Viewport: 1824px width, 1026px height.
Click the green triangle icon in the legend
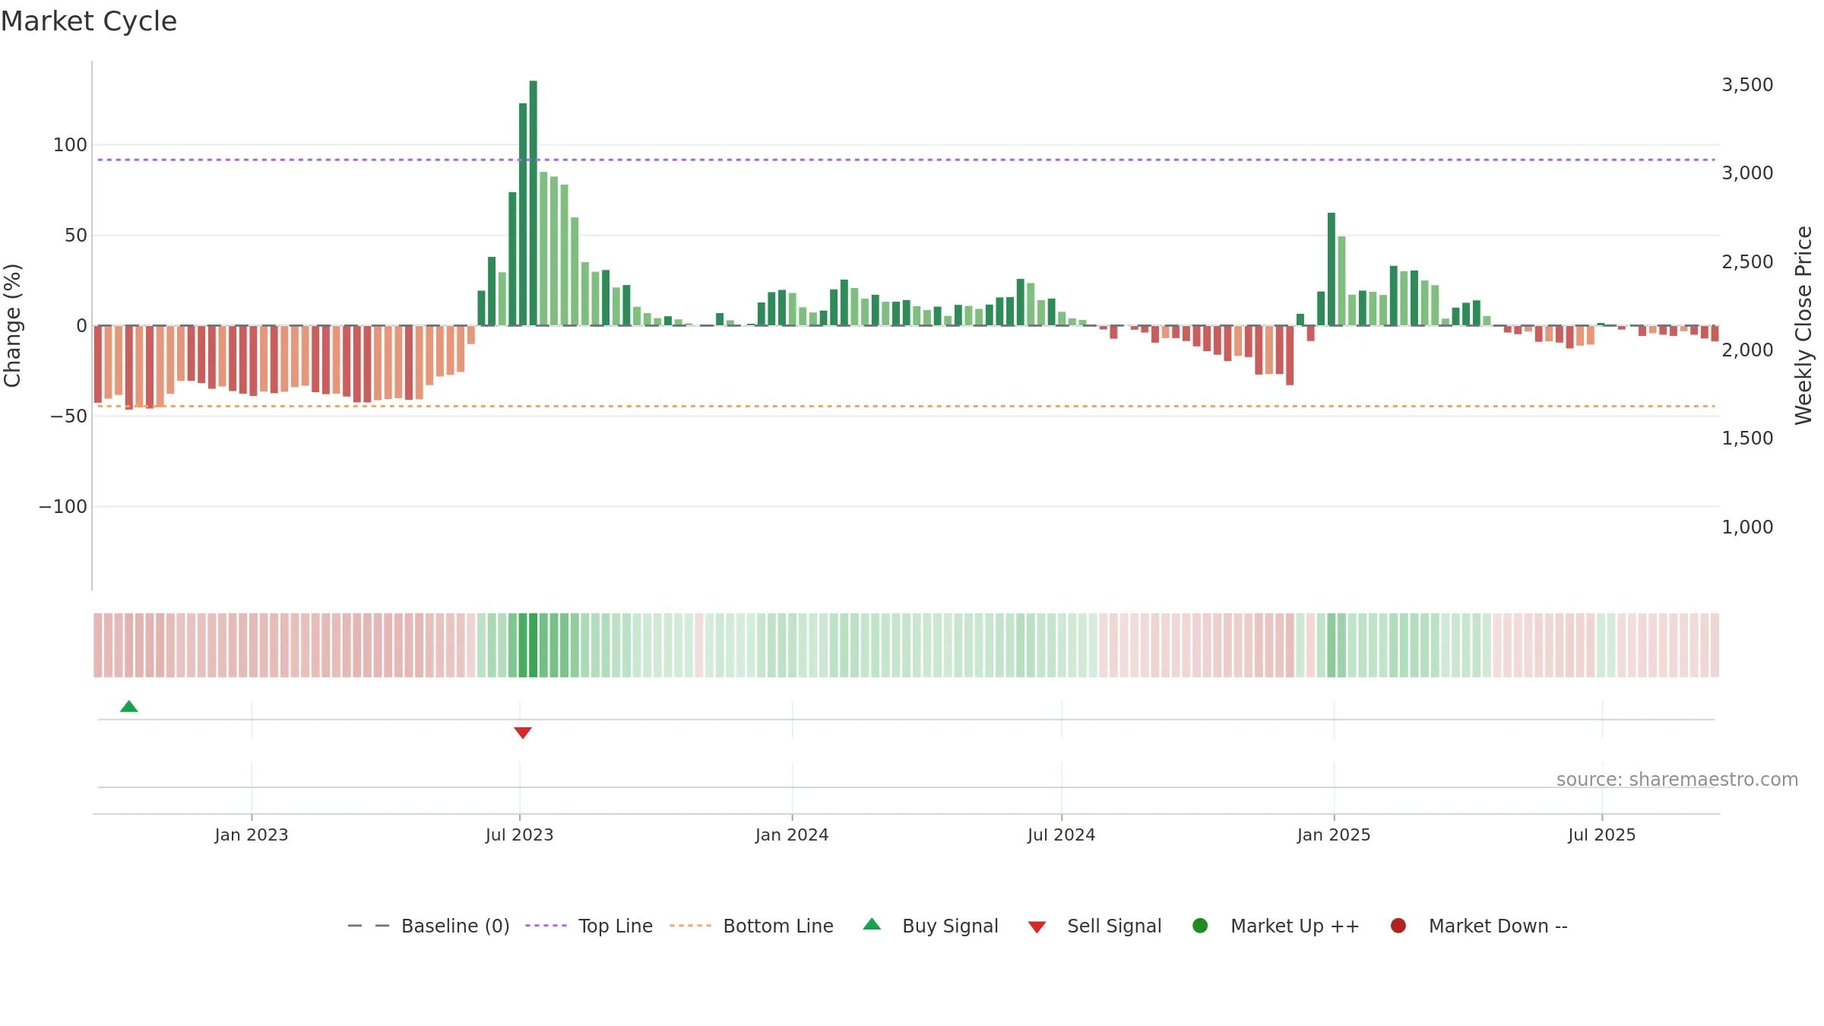872,924
